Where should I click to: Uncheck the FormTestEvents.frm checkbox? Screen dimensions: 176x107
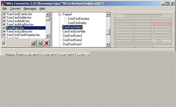pyautogui.click(x=4, y=14)
